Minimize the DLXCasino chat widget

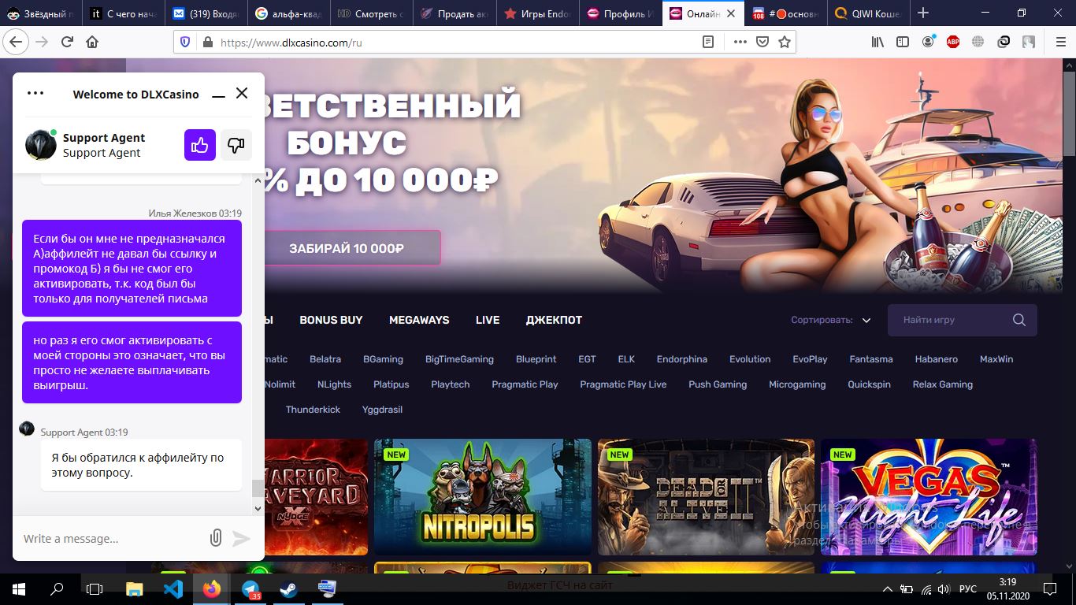tap(217, 95)
